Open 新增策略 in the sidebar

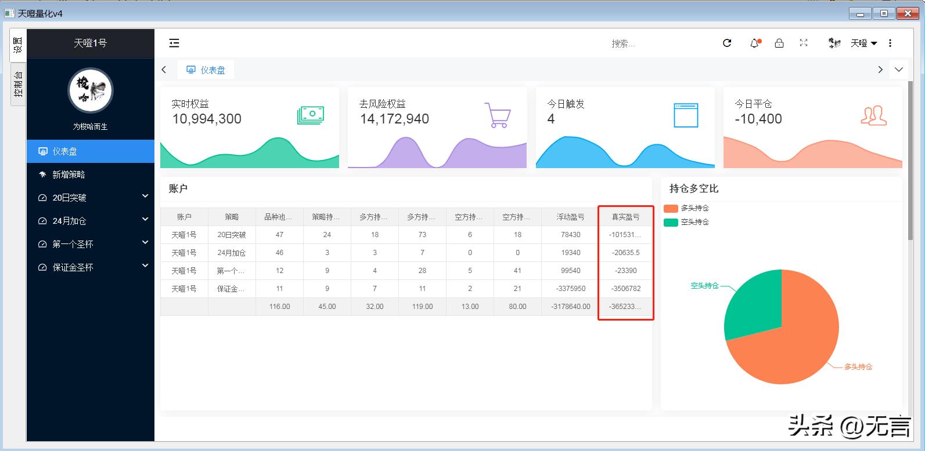coord(69,174)
